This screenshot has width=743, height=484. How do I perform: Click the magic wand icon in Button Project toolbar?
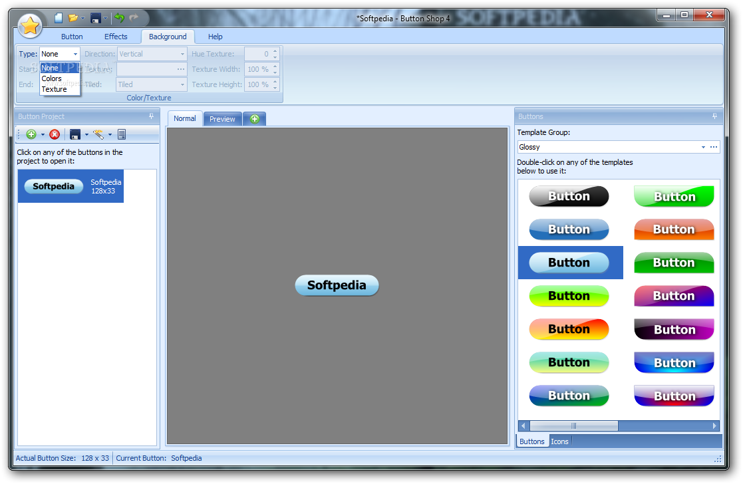98,134
